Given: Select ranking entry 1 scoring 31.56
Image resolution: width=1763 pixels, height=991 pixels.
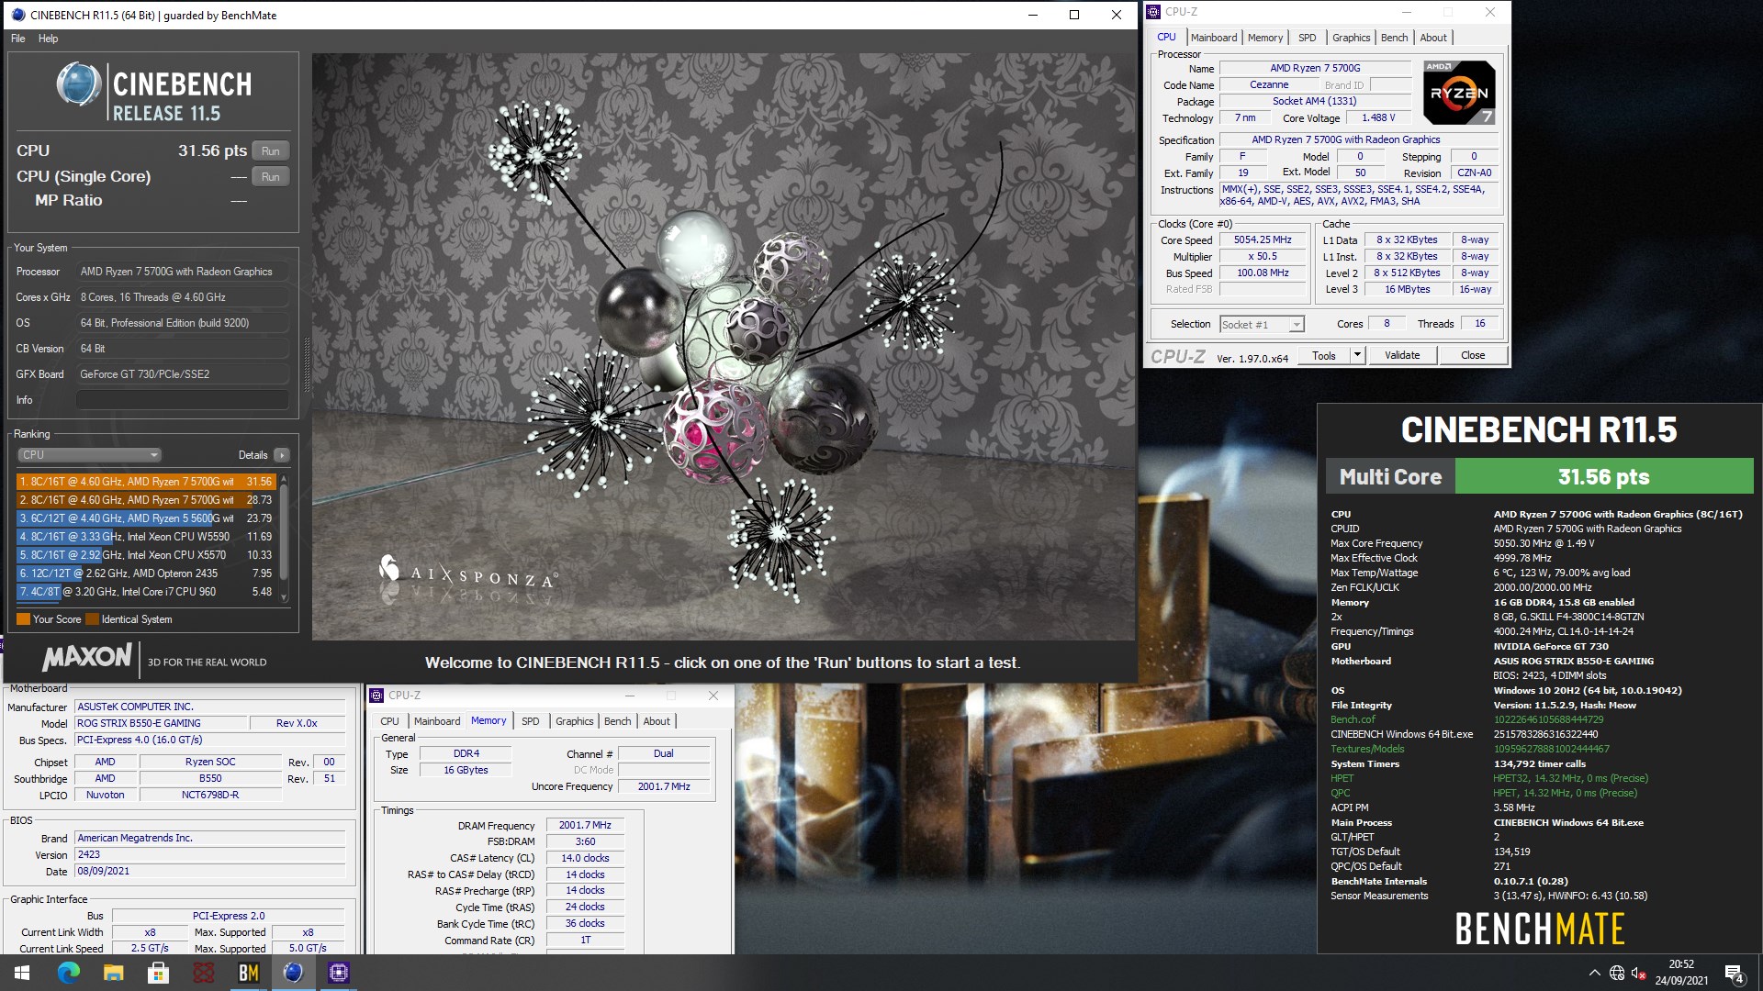Looking at the screenshot, I should coord(146,481).
